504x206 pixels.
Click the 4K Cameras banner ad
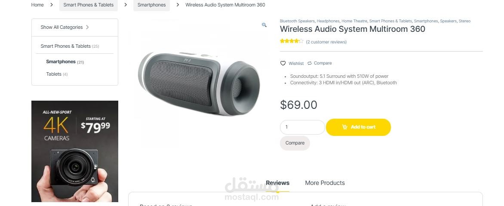point(74,151)
